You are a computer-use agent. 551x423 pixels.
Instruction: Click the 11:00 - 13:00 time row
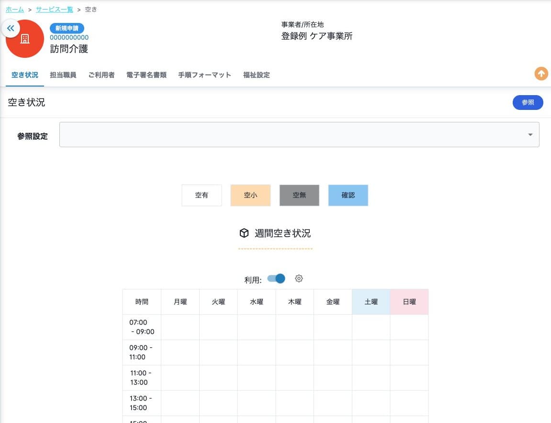coord(142,378)
